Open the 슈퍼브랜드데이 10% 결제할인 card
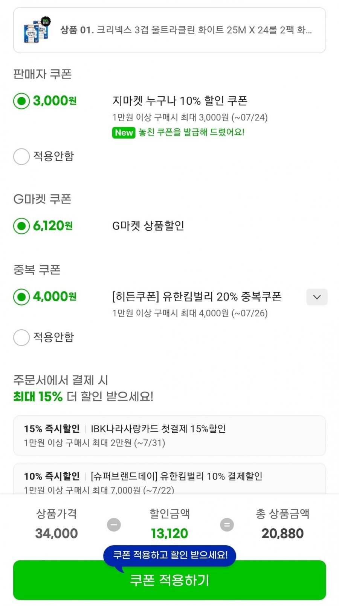 [x=169, y=479]
